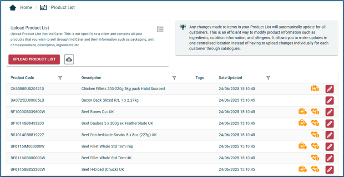Edit the Bacon Back Sliced product

click(x=329, y=100)
